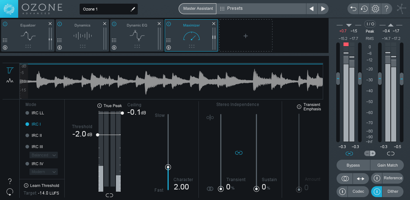This screenshot has width=410, height=200.
Task: Toggle the Dither power button
Action: [x=377, y=191]
